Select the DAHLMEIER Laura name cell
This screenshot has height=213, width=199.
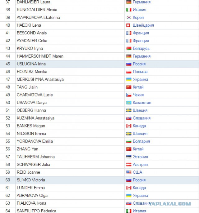click(70, 2)
